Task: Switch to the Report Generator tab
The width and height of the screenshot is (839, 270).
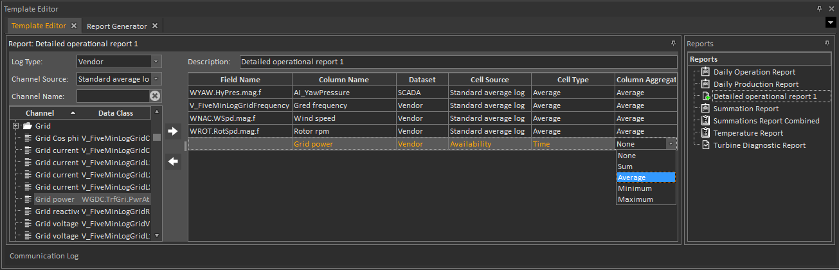Action: (x=116, y=26)
